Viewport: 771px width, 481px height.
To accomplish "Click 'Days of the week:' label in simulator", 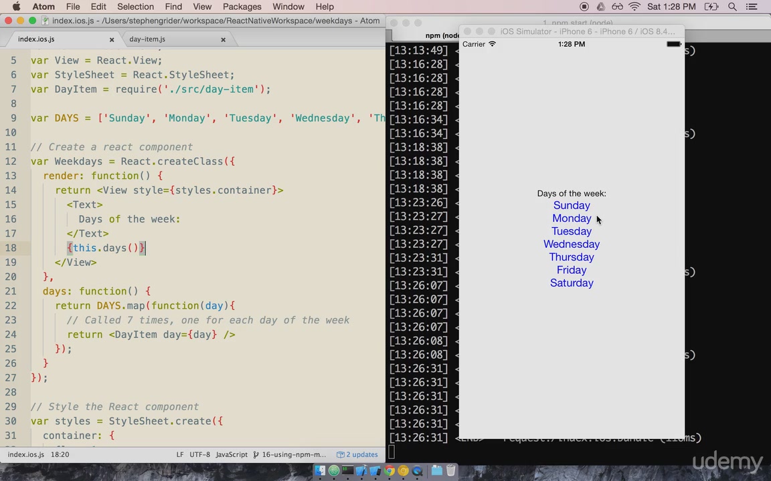I will click(x=572, y=193).
